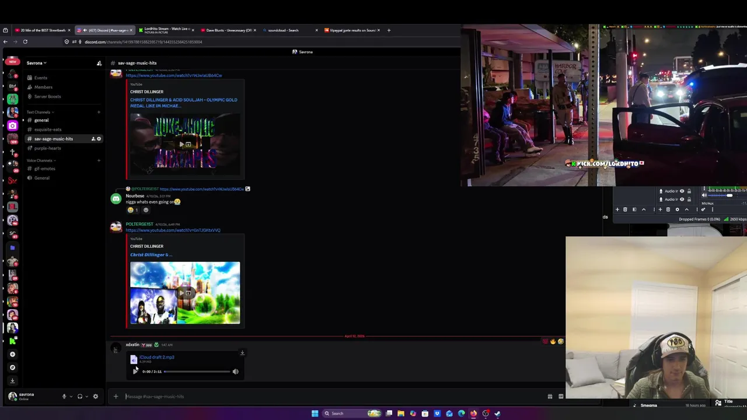Open the gift icon in message bar
This screenshot has width=747, height=420.
click(x=550, y=397)
